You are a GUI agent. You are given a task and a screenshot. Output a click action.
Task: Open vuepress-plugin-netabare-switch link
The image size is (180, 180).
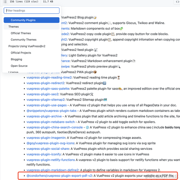tap(50, 122)
